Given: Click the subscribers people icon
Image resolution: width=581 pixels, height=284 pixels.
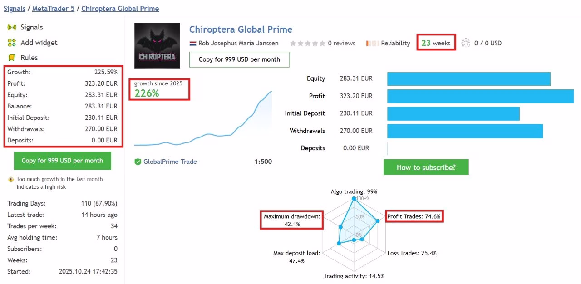Looking at the screenshot, I should pos(466,43).
